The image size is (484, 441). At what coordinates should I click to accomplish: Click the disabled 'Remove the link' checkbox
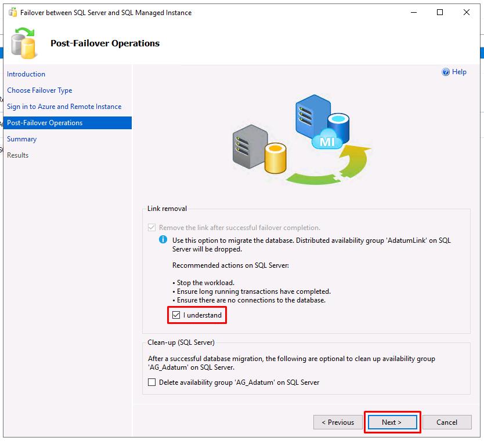coord(151,227)
